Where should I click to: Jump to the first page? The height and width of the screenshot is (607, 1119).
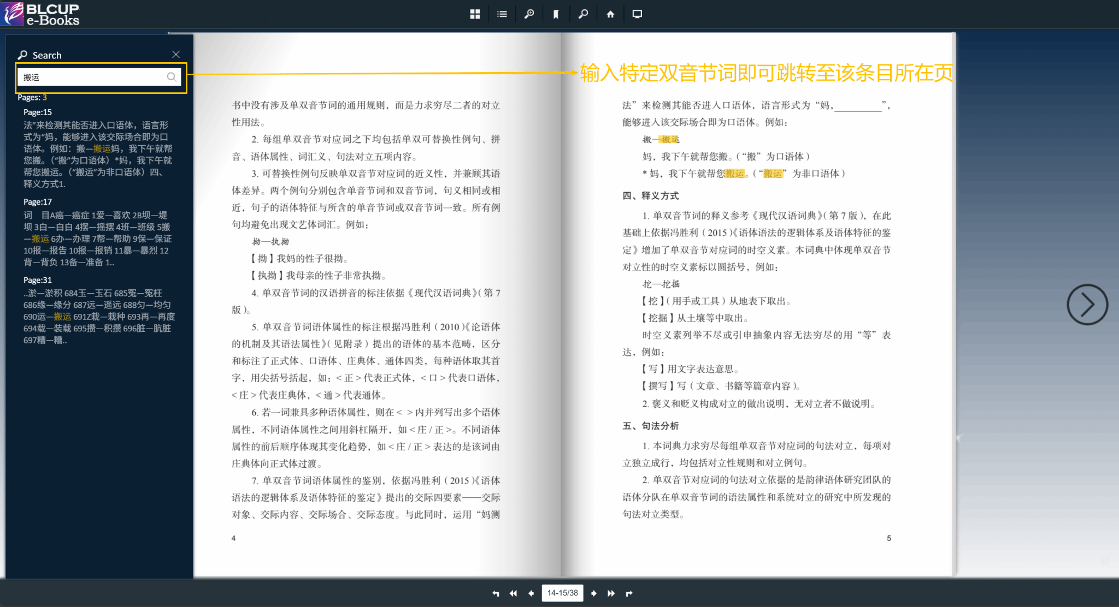coord(513,593)
